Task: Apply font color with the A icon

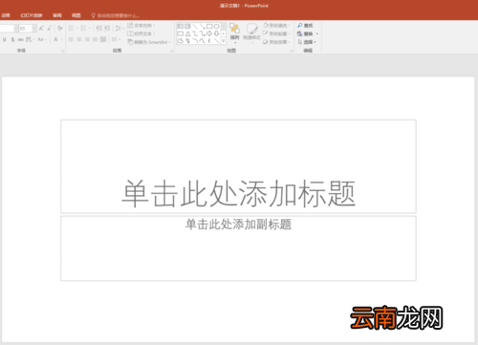Action: pos(55,39)
